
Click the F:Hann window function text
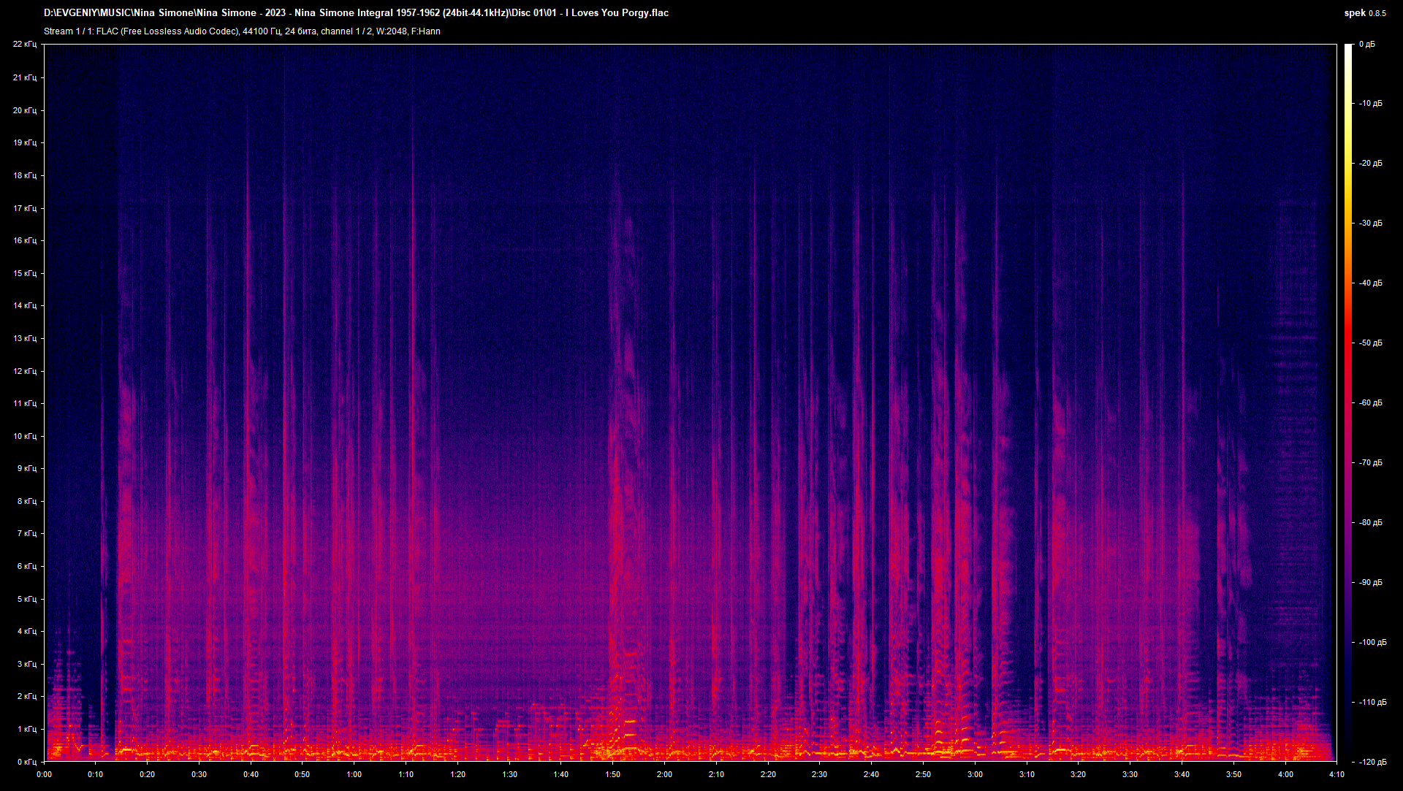[427, 31]
